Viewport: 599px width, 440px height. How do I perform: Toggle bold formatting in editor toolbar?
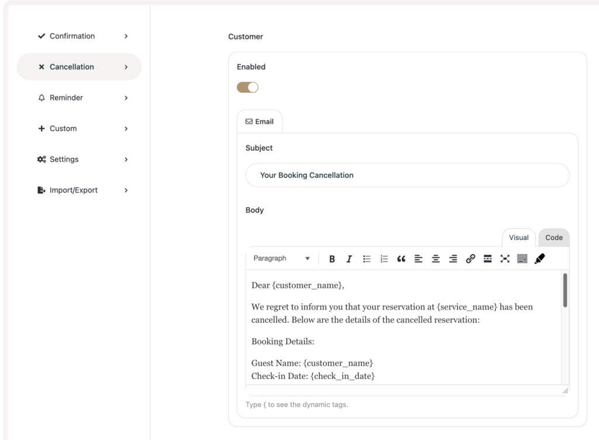coord(332,259)
